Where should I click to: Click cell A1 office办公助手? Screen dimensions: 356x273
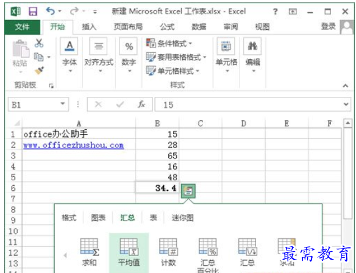tap(79, 134)
